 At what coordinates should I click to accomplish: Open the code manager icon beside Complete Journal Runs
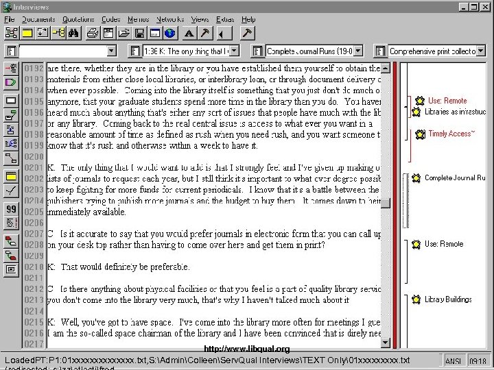(257, 51)
